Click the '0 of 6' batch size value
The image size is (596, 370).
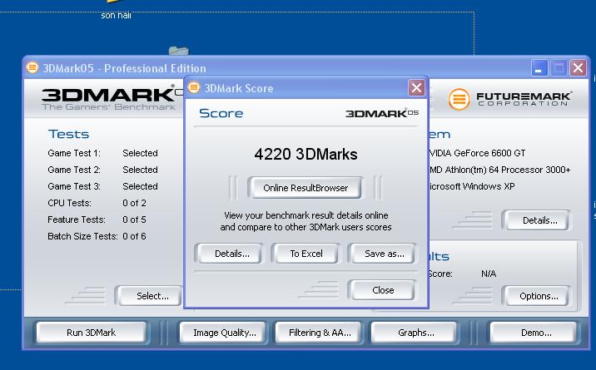(x=134, y=236)
